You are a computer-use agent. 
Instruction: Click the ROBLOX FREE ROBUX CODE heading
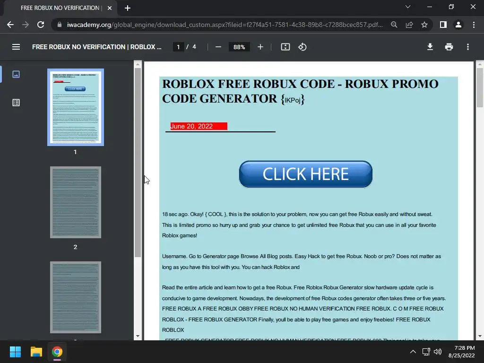(x=300, y=91)
